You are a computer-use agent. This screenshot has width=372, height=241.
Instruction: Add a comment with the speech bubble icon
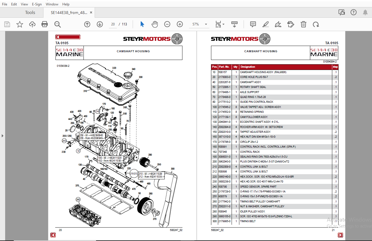click(253, 24)
